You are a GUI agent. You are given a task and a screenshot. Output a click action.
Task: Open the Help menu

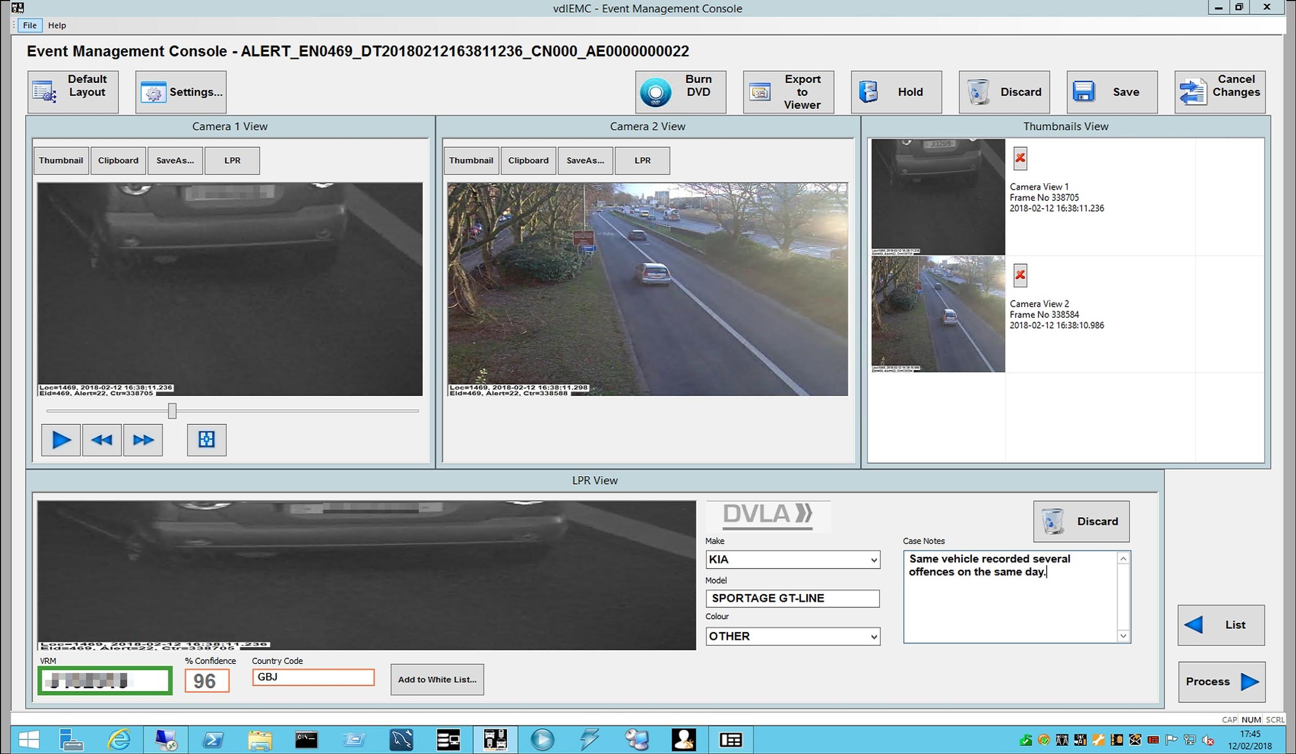(x=57, y=25)
